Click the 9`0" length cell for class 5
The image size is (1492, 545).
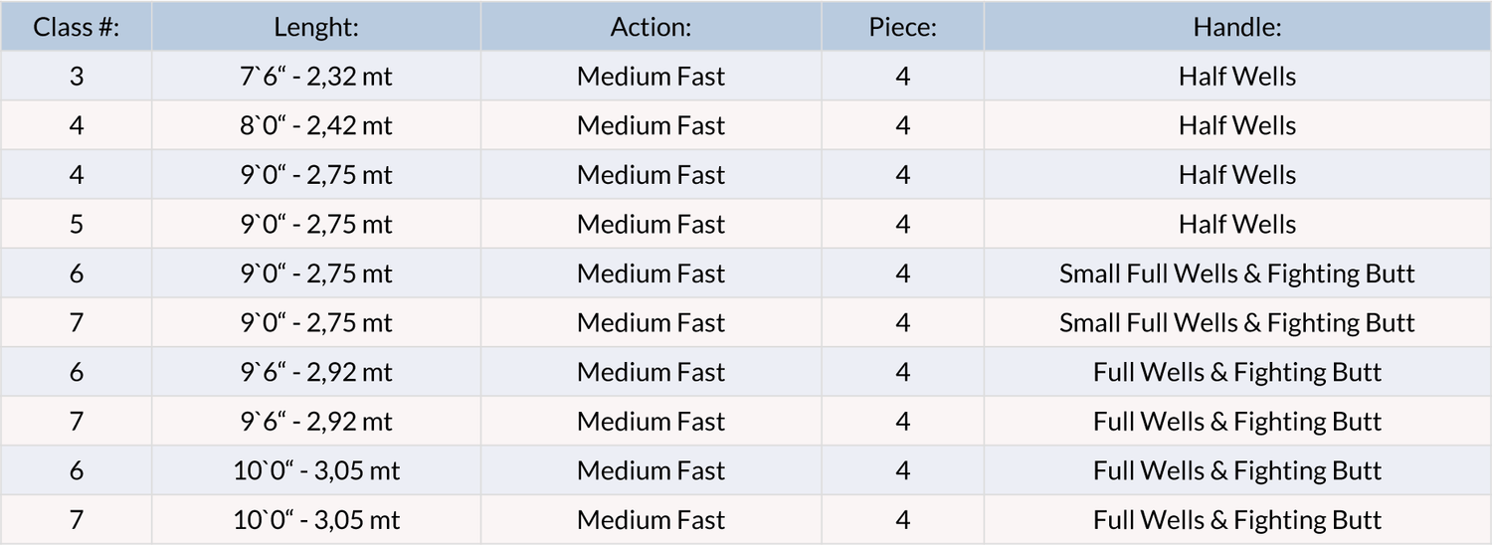pyautogui.click(x=316, y=225)
